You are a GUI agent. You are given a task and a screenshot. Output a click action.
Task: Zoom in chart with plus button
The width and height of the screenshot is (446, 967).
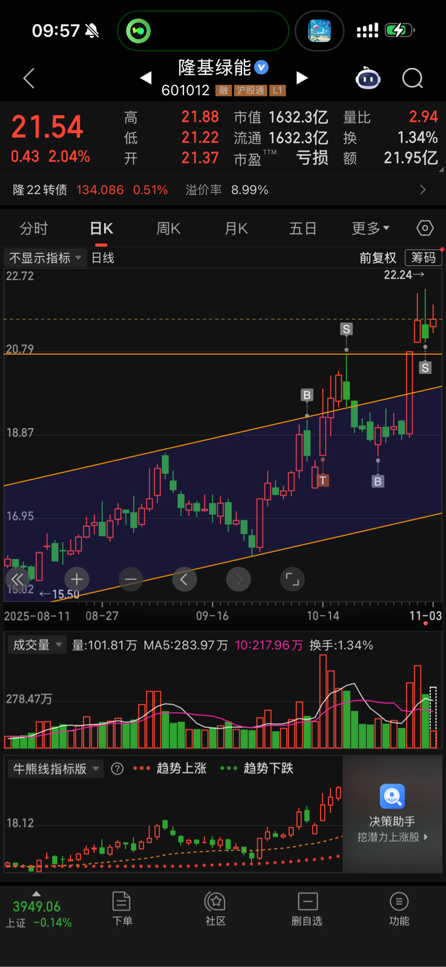(77, 579)
